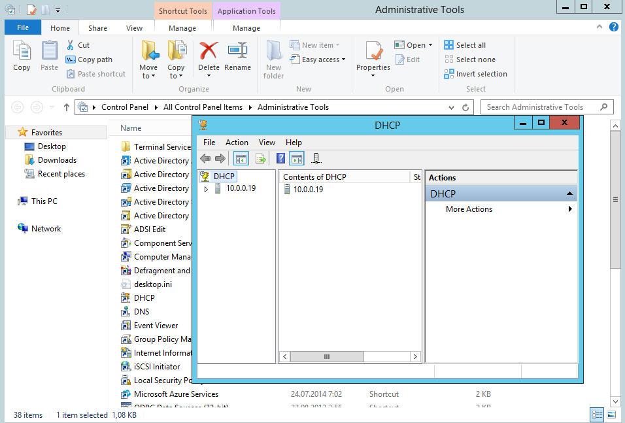Click Add Server icon in DHCP toolbar

point(316,159)
